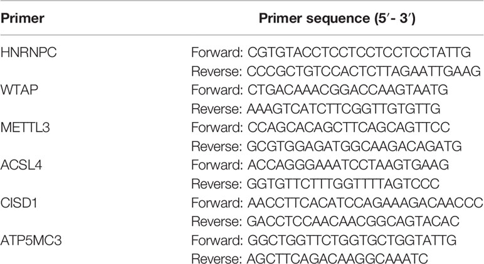Click the WTAP forward sequence CTGACAAACGGACCAAGTAATG
Screen dimensions: 484x264
click(x=347, y=90)
